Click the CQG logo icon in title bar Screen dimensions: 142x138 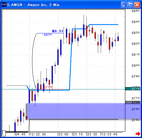(x=4, y=5)
